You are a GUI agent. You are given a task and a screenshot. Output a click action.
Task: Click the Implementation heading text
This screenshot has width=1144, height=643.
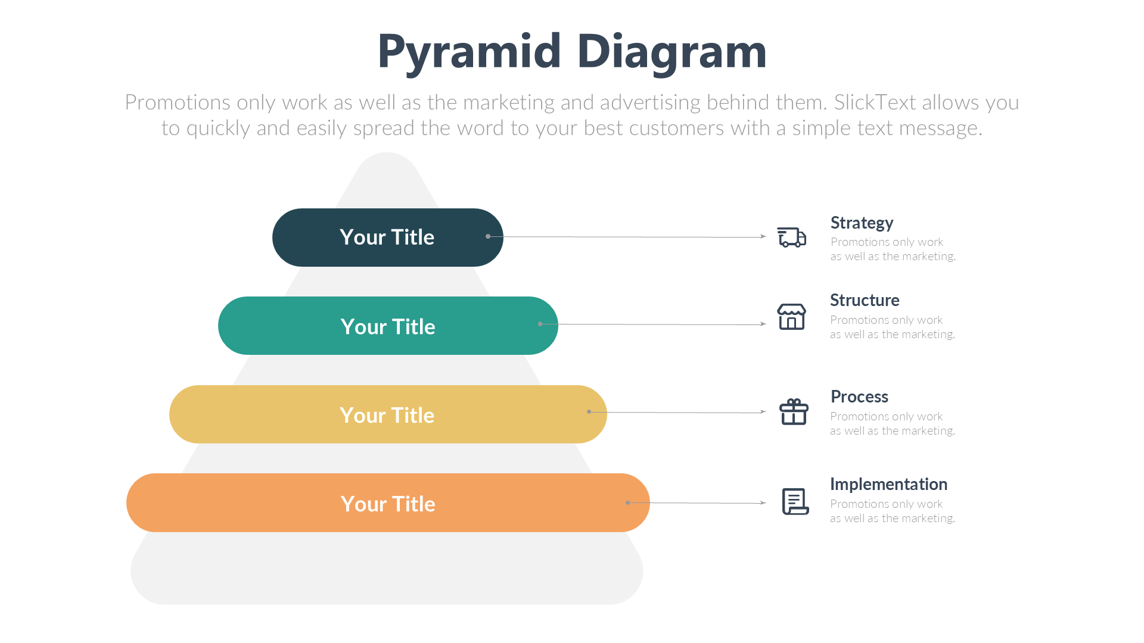click(888, 484)
